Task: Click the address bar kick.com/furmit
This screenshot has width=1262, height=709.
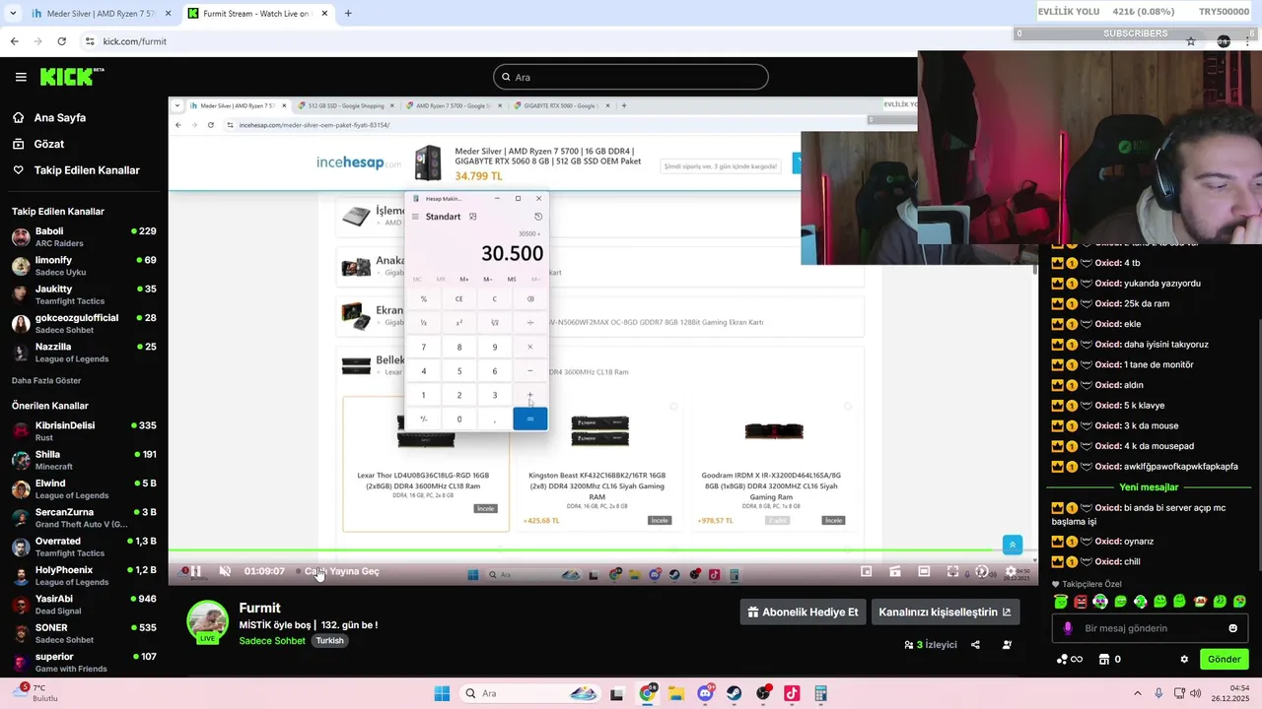Action: pyautogui.click(x=134, y=41)
